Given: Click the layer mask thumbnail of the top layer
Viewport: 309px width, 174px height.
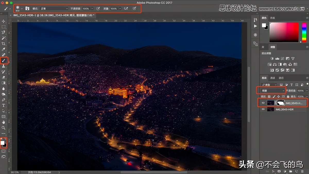Looking at the screenshot, I should click(280, 103).
